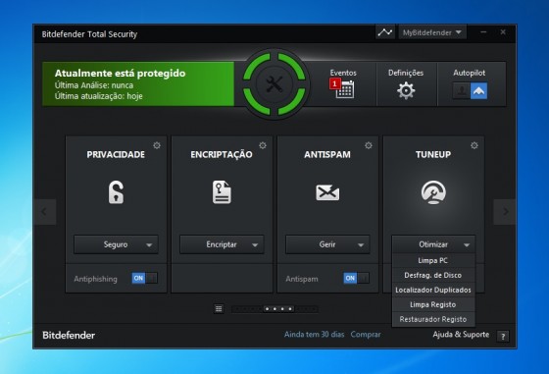This screenshot has height=374, width=549.
Task: Expand the Encriptar dropdown
Action: pyautogui.click(x=222, y=244)
